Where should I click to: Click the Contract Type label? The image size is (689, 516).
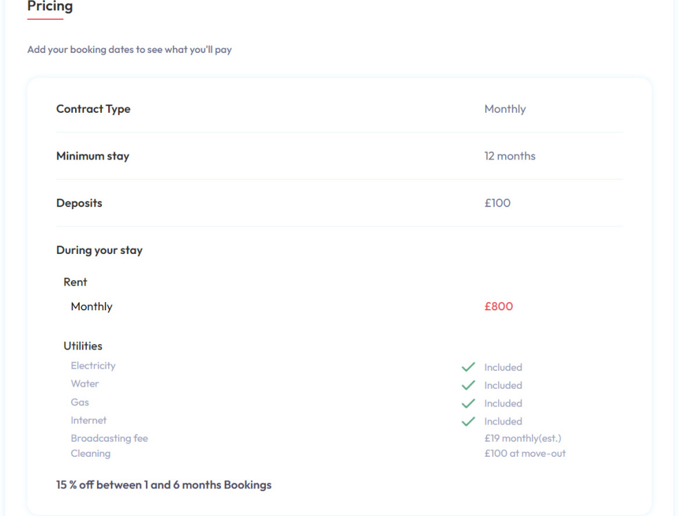[93, 109]
